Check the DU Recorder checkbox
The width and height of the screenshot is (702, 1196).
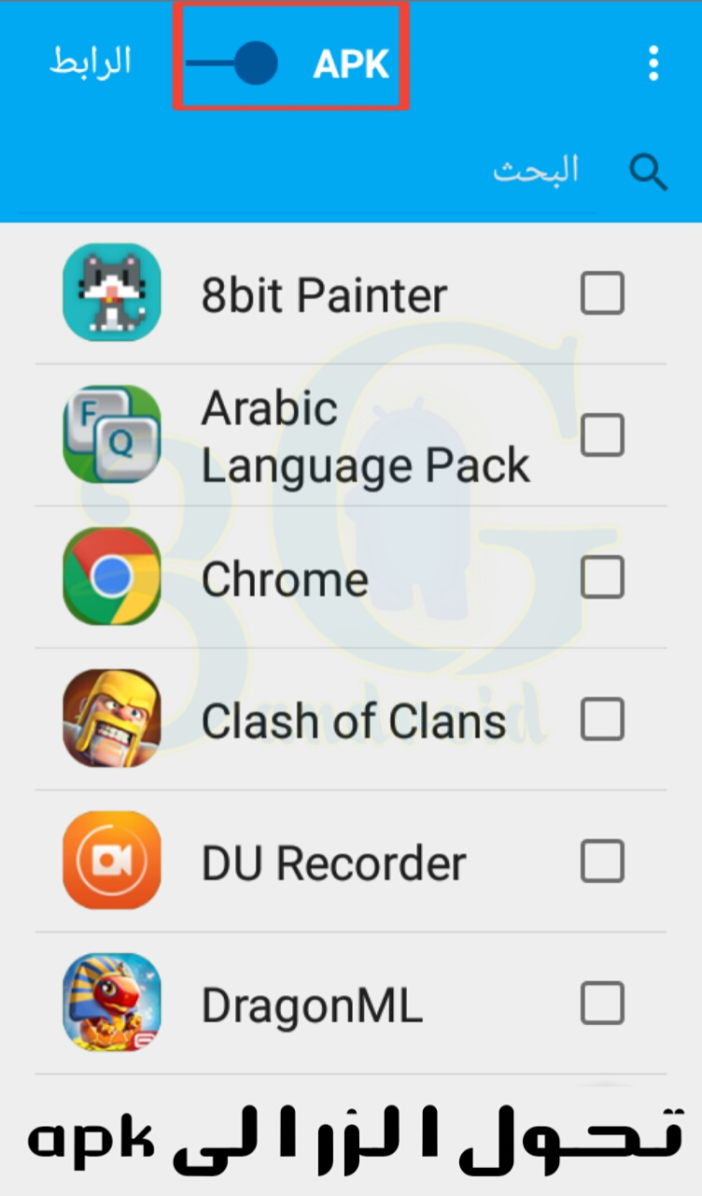(x=602, y=861)
